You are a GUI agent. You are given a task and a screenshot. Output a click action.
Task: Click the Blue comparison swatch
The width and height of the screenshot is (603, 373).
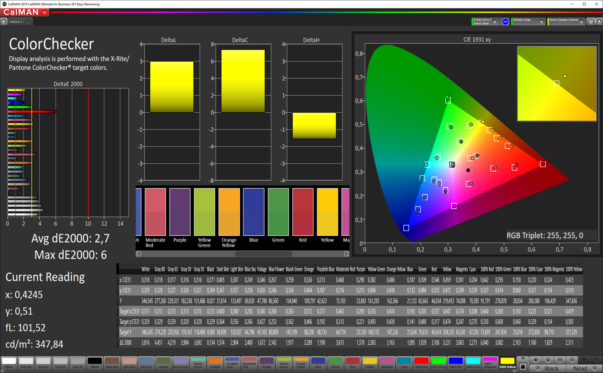254,212
